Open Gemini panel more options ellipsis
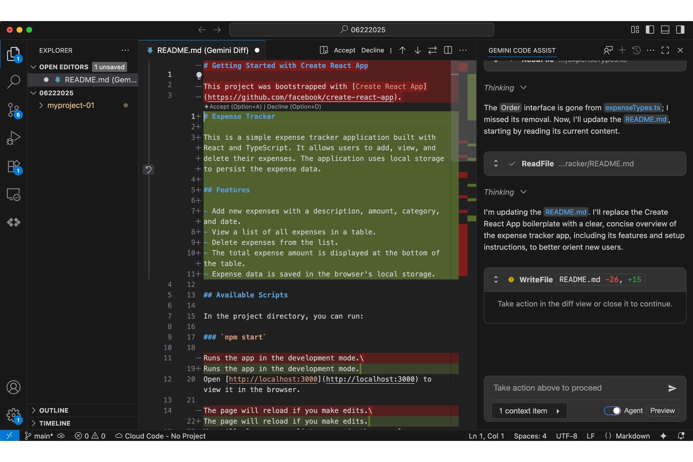 point(650,50)
